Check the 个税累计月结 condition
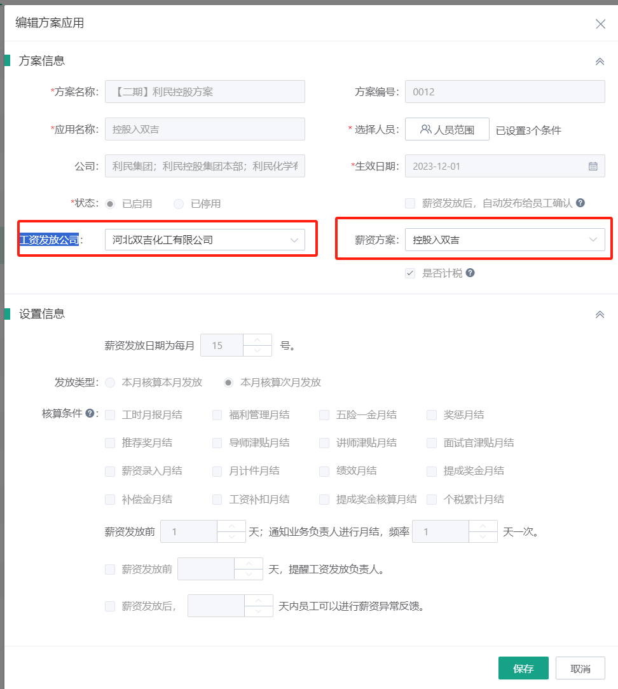 tap(431, 500)
